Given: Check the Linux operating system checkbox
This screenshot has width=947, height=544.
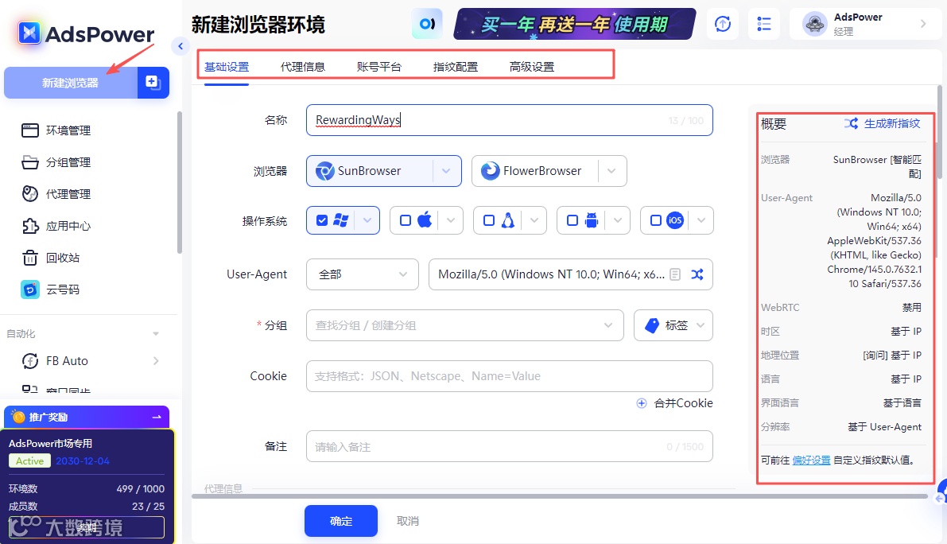Looking at the screenshot, I should coord(488,220).
